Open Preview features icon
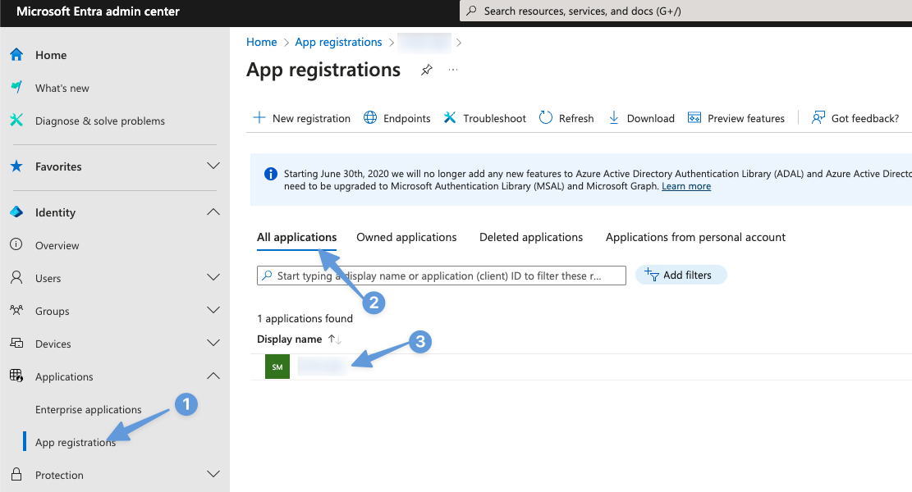 coord(694,118)
